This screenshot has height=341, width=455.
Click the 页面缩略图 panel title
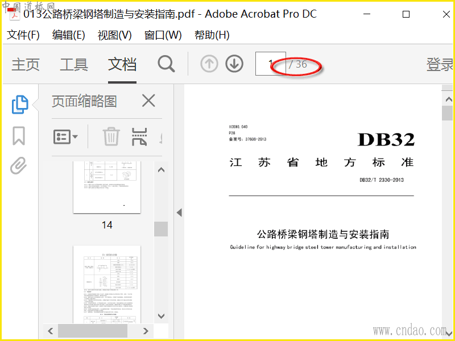[x=84, y=101]
